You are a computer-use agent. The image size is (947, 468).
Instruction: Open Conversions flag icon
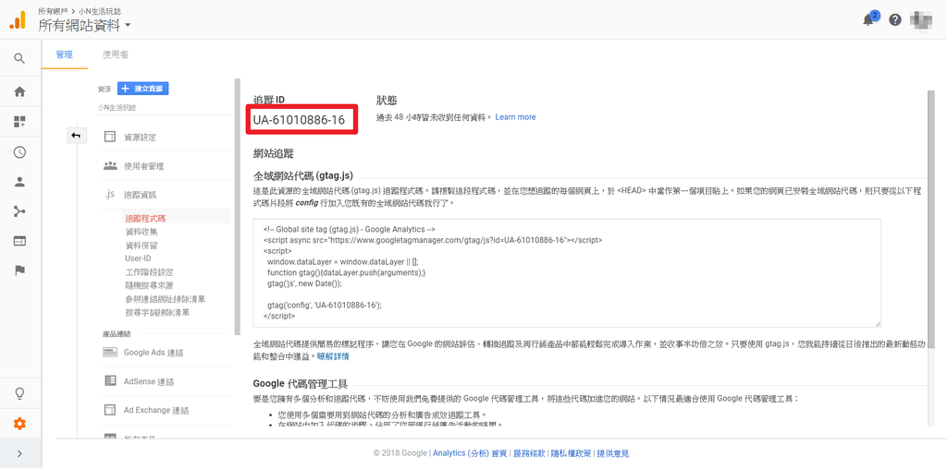(20, 270)
